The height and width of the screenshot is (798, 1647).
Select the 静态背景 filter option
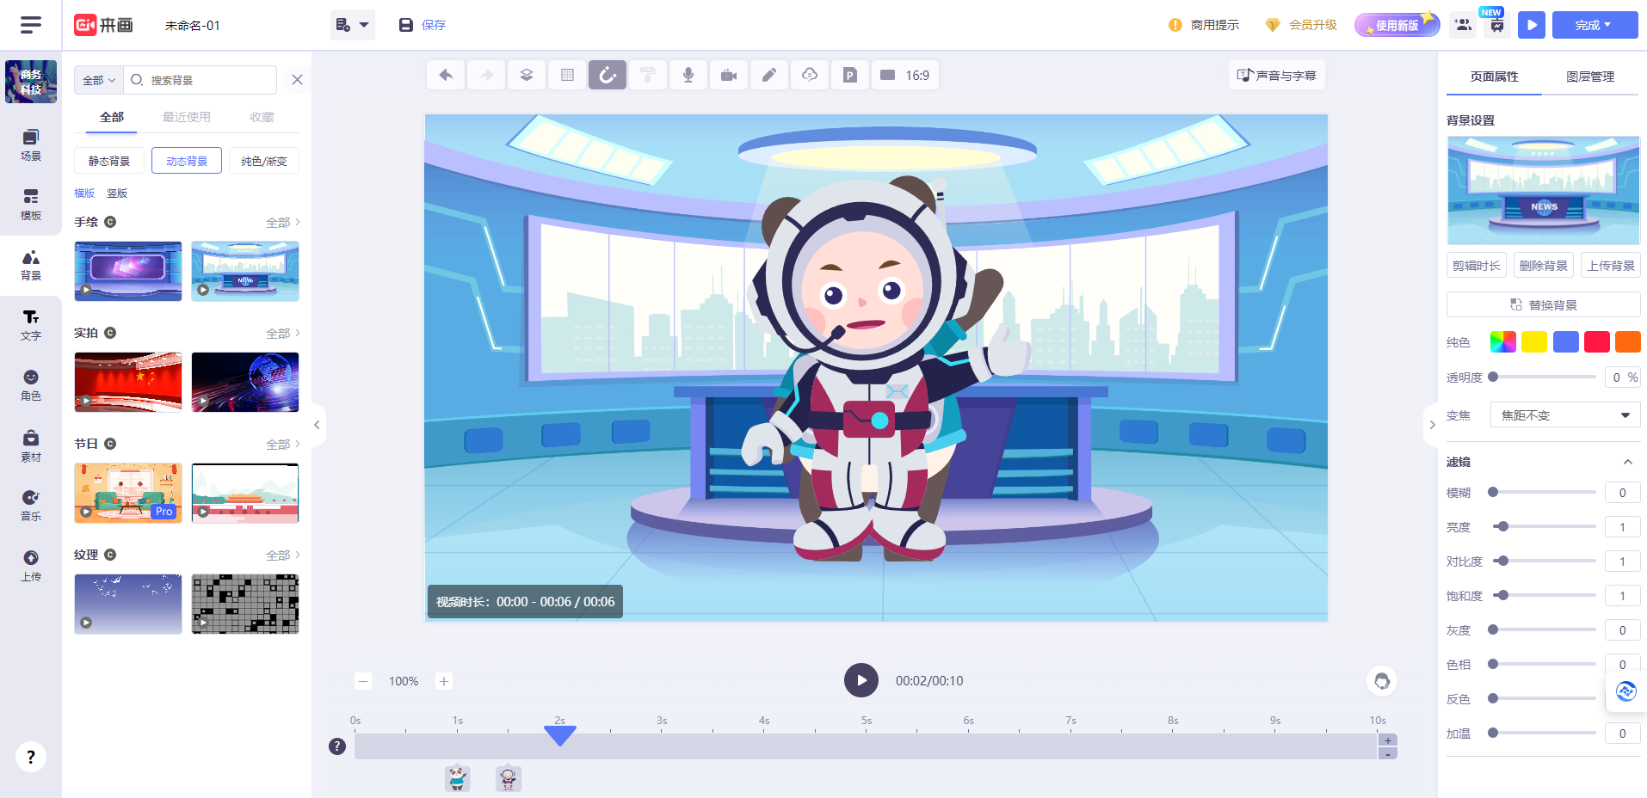109,161
